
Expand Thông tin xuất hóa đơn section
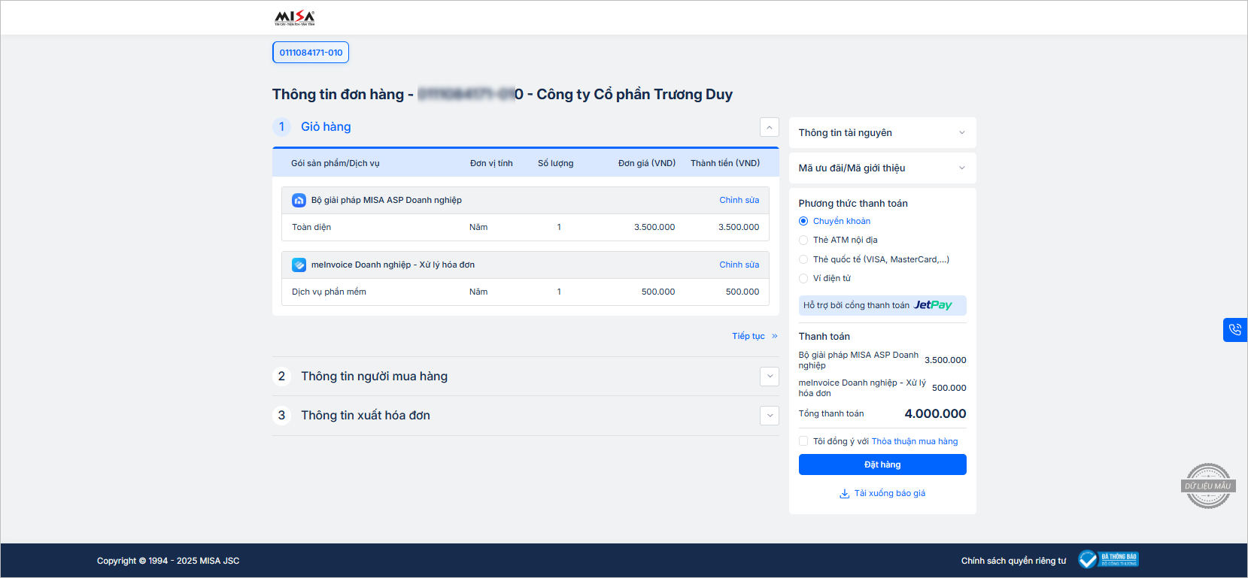click(x=770, y=416)
